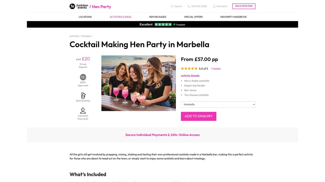Open the Marbella location dropdown
This screenshot has height=182, width=325.
(x=218, y=104)
